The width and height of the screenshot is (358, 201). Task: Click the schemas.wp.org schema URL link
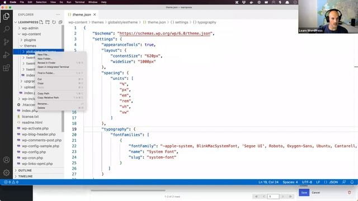164,33
